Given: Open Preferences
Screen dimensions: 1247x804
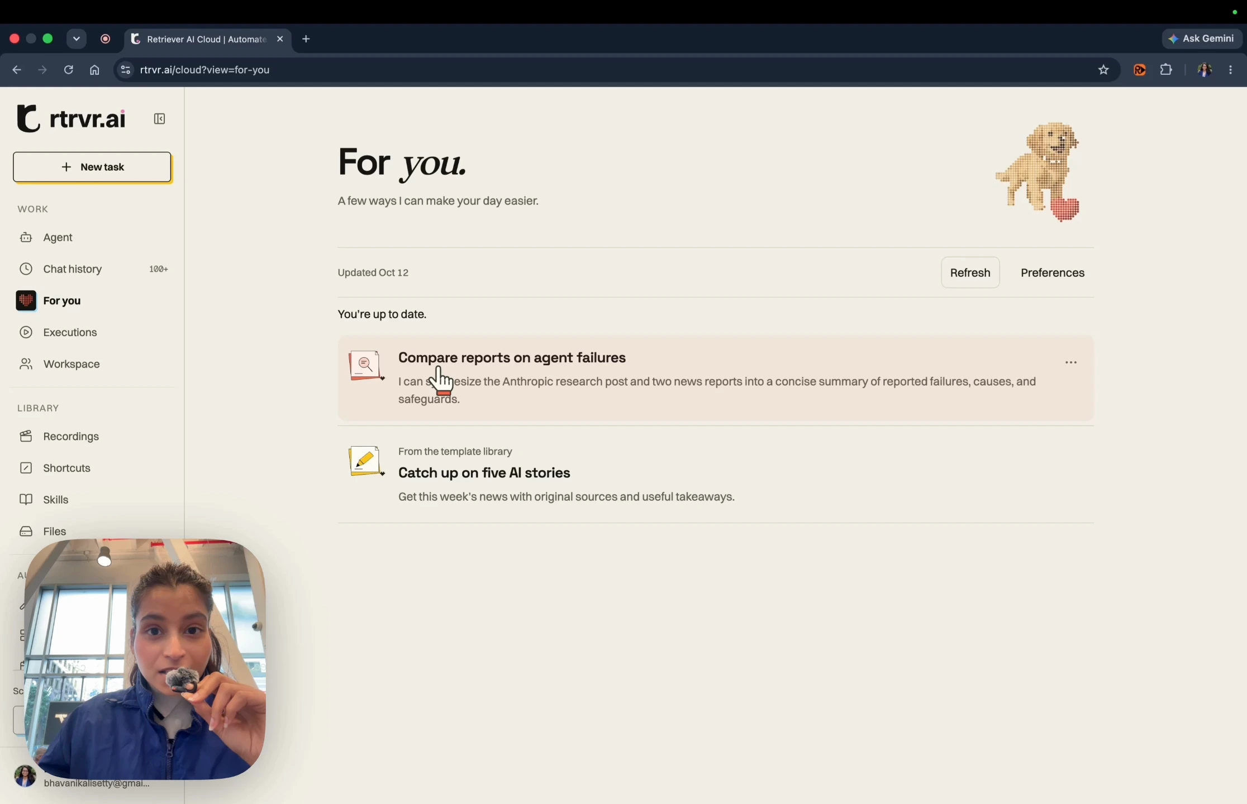Looking at the screenshot, I should pyautogui.click(x=1053, y=272).
